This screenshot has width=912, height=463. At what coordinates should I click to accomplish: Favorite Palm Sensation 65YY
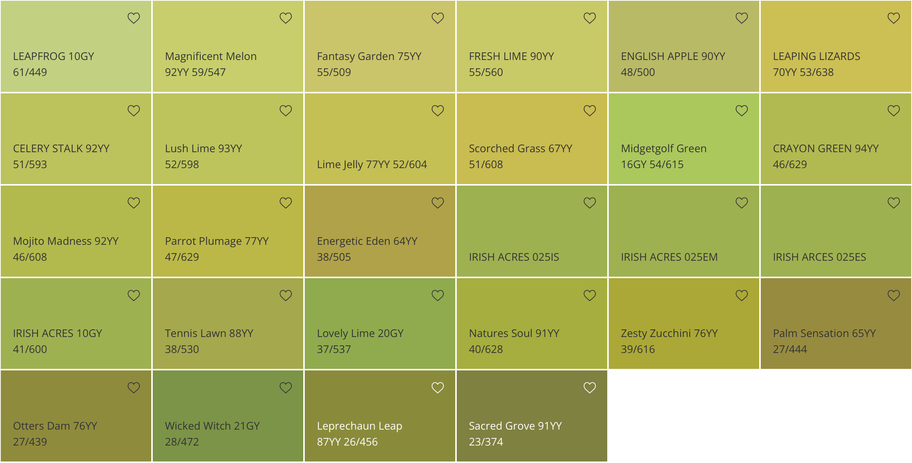pos(894,296)
